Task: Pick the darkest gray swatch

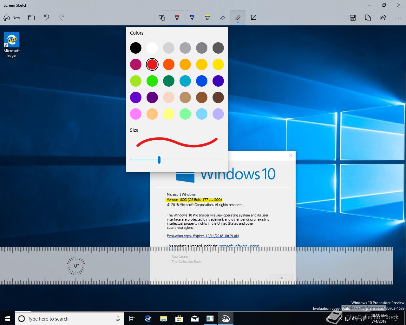Action: coord(218,48)
